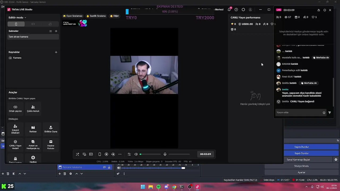Open Ortak yayıncı tool
The image size is (340, 191).
15,109
